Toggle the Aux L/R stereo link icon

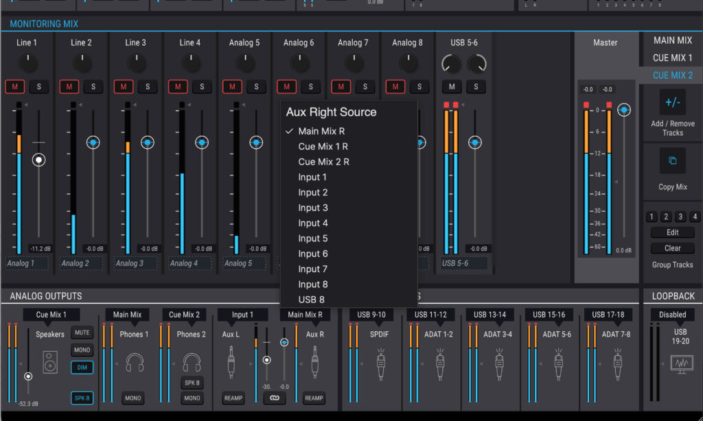tap(275, 398)
